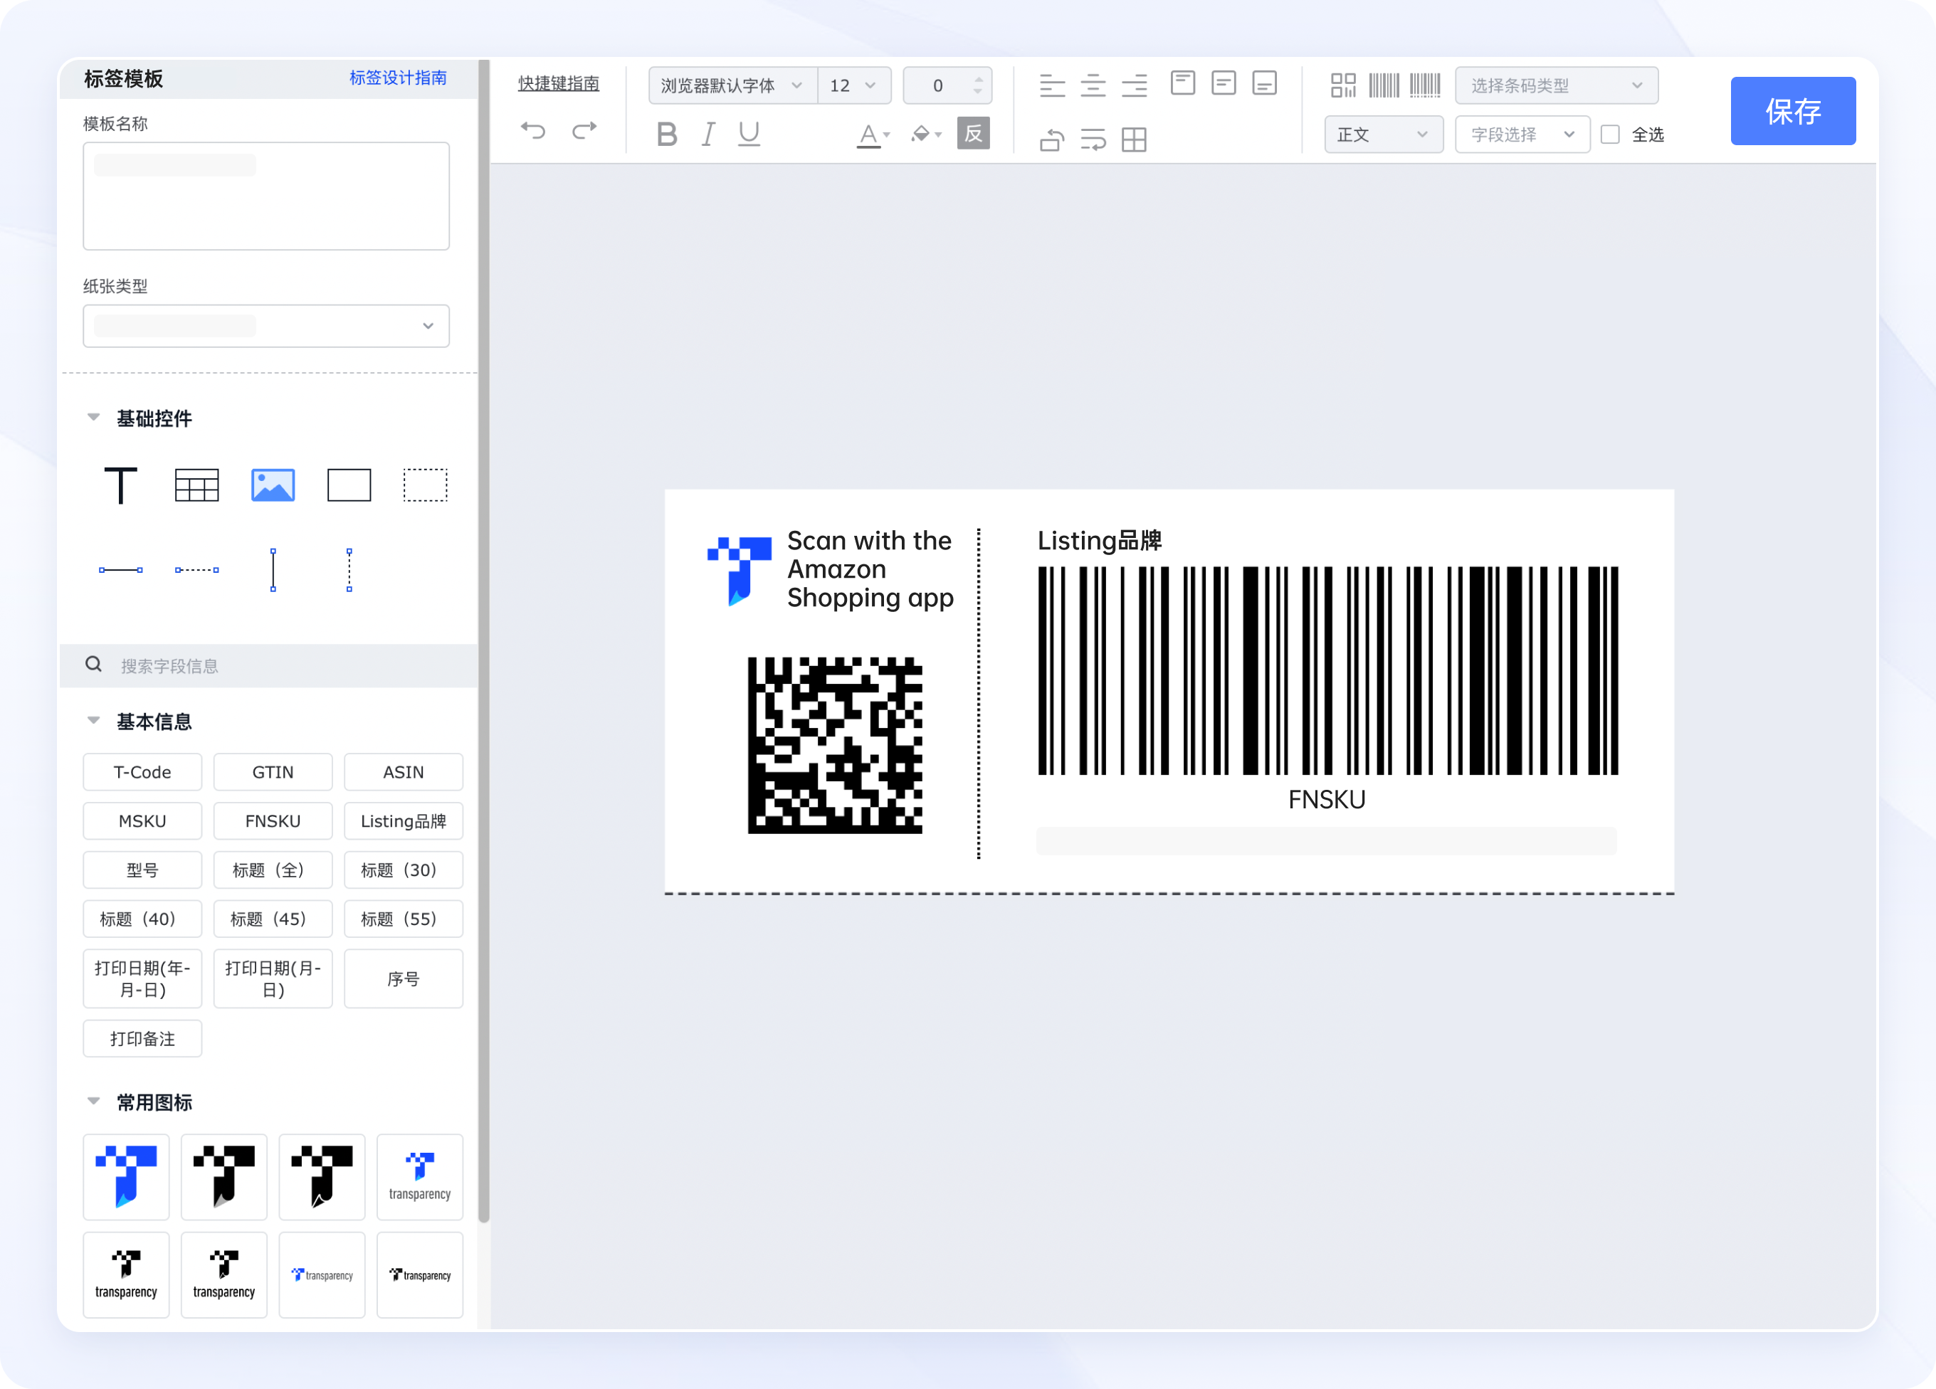Check the 全选 checkbox
Viewport: 1936px width, 1389px height.
coord(1610,134)
